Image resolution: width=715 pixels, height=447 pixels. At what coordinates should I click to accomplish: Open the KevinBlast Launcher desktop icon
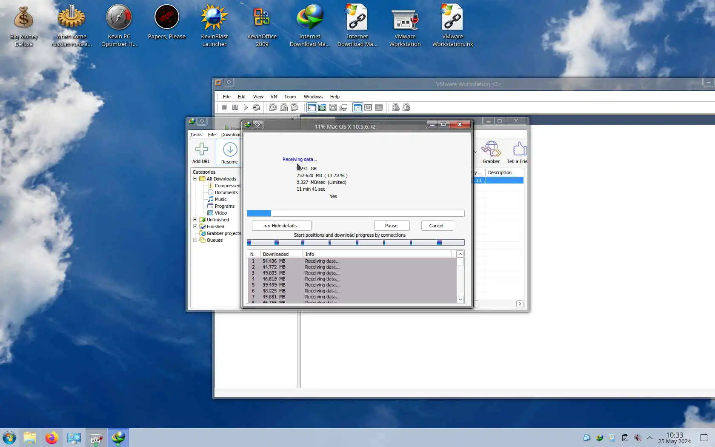tap(214, 26)
